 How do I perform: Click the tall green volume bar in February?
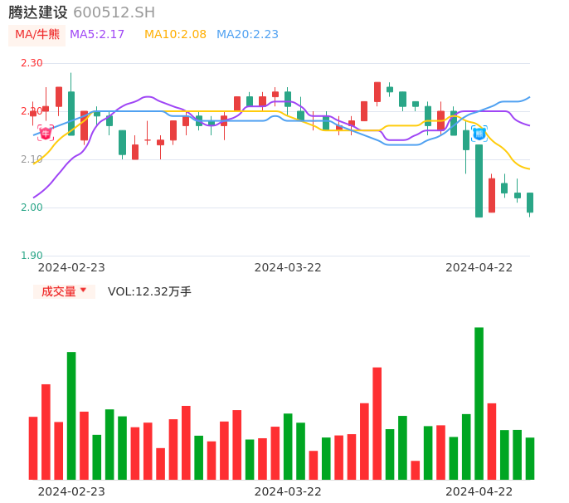pyautogui.click(x=71, y=415)
